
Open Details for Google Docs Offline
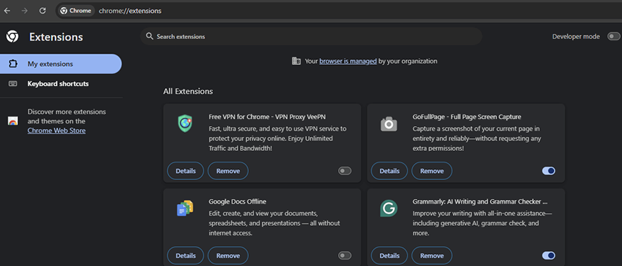tap(186, 256)
